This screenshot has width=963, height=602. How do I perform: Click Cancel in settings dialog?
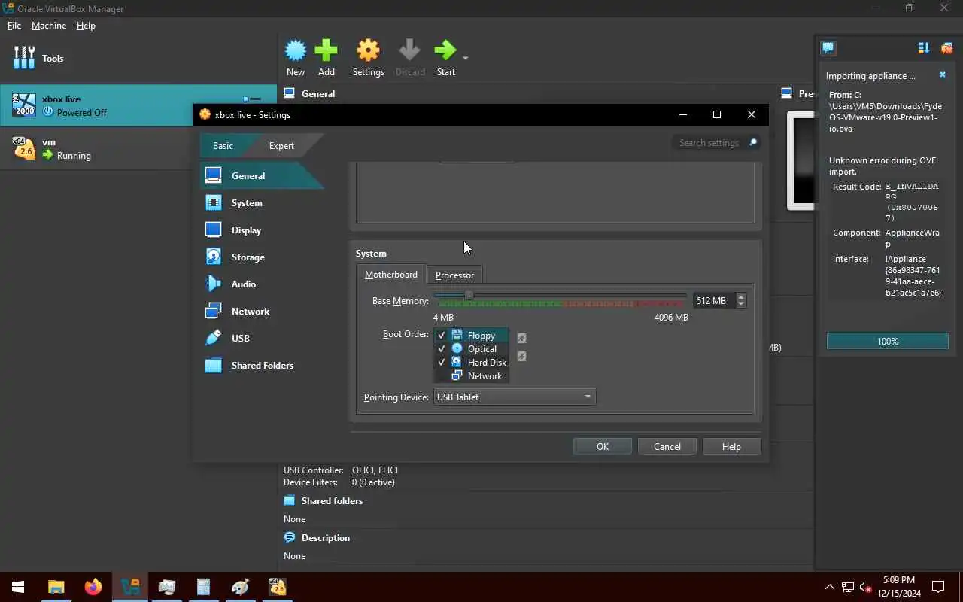click(667, 446)
